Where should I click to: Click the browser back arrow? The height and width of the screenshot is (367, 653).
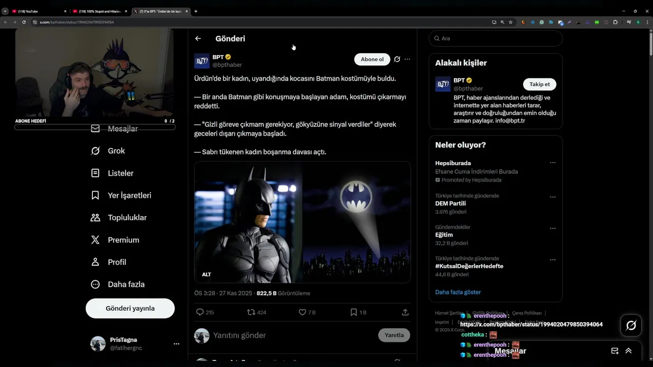click(x=6, y=22)
